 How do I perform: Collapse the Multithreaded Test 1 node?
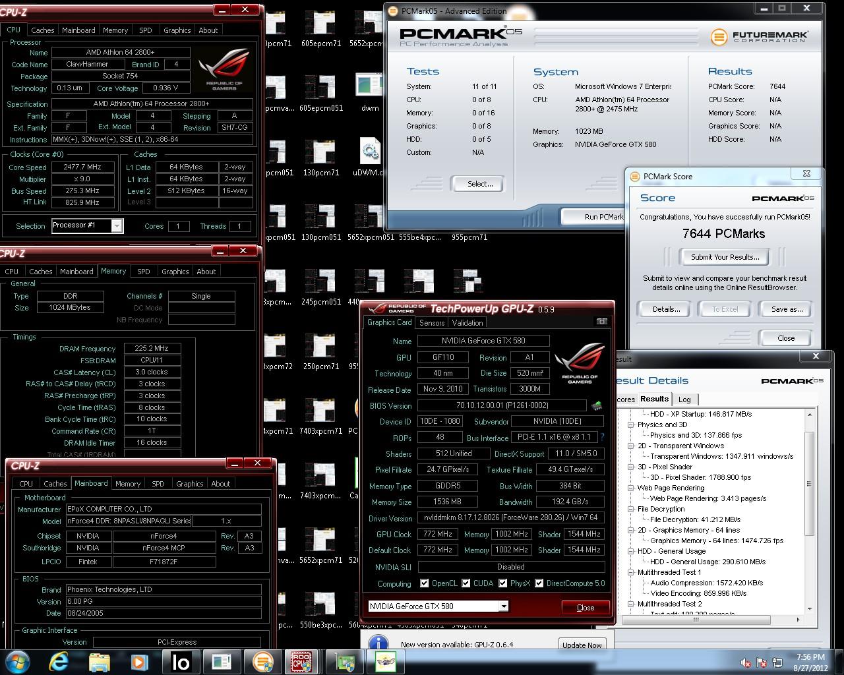coord(631,572)
